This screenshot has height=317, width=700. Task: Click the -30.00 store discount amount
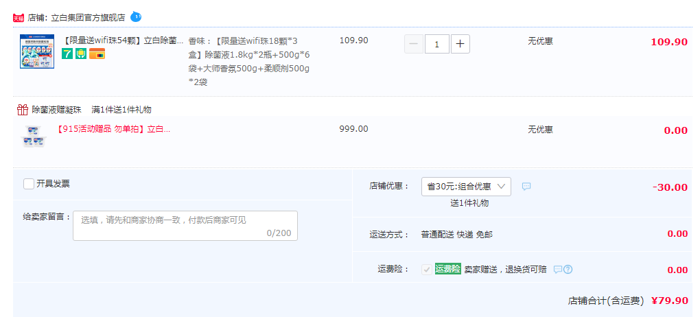click(670, 187)
